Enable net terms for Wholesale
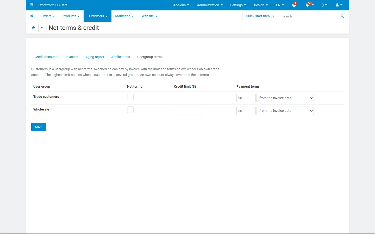The height and width of the screenshot is (234, 375). point(130,110)
